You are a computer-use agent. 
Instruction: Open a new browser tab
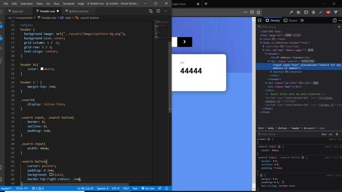(x=206, y=4)
